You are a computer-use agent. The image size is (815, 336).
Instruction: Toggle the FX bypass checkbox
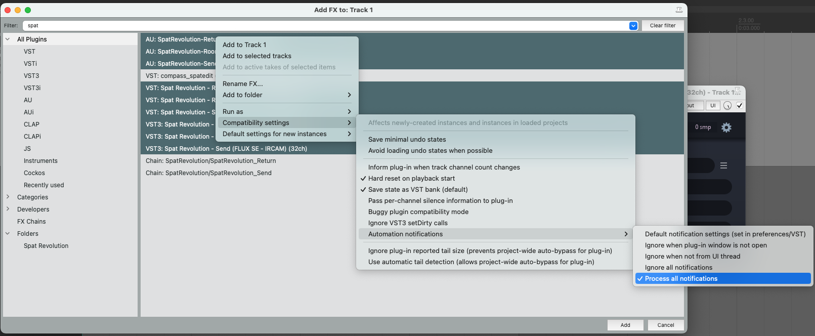(x=740, y=106)
